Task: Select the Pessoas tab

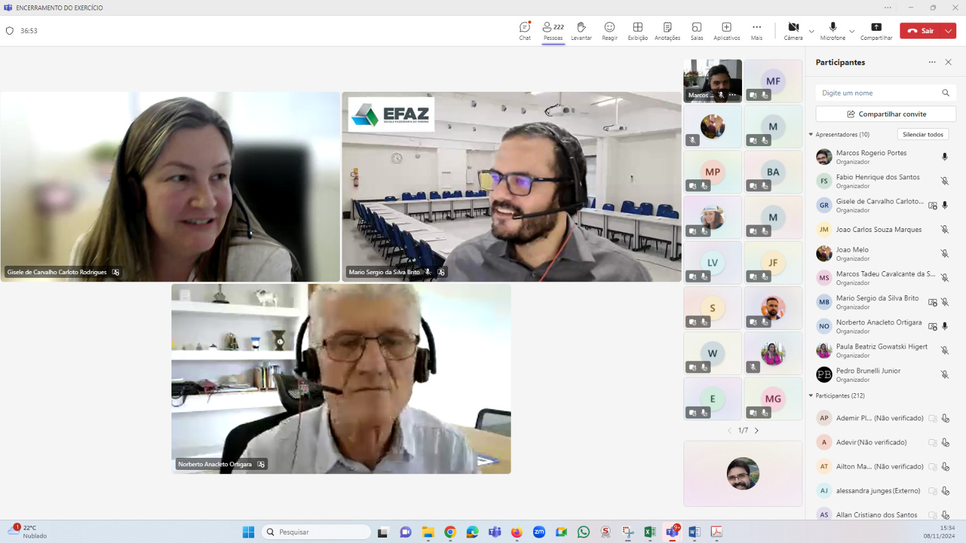Action: coord(553,31)
